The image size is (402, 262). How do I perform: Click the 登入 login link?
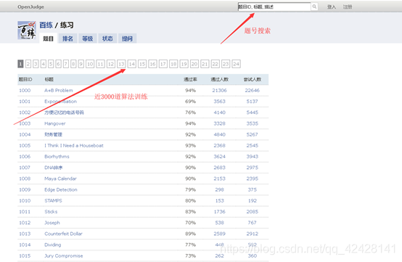[x=332, y=7]
